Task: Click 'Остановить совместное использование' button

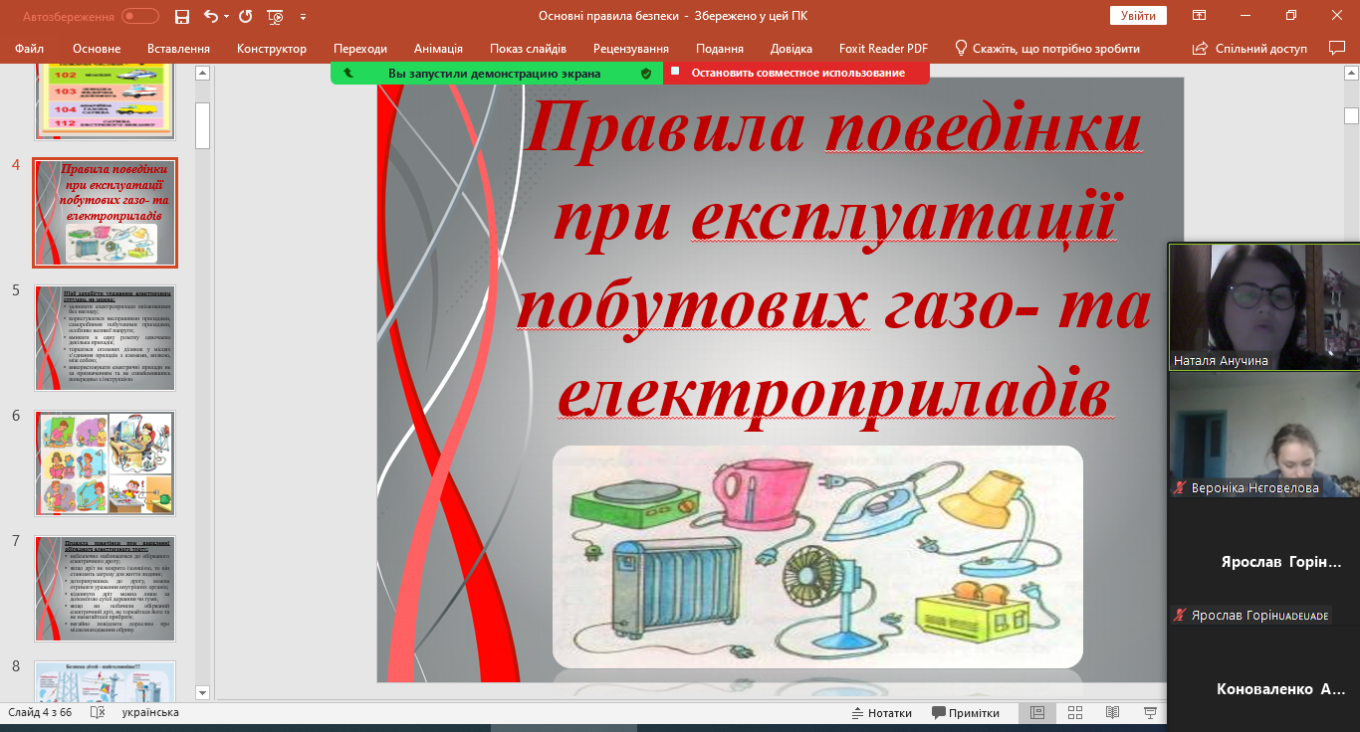Action: click(797, 73)
